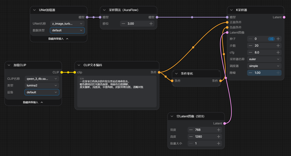Click the 移位 3.00 value field
Viewport: 291px width, 156px height.
[x=137, y=23]
